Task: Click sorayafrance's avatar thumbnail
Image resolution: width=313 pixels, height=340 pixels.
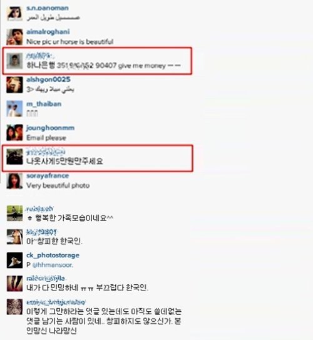Action: point(14,181)
